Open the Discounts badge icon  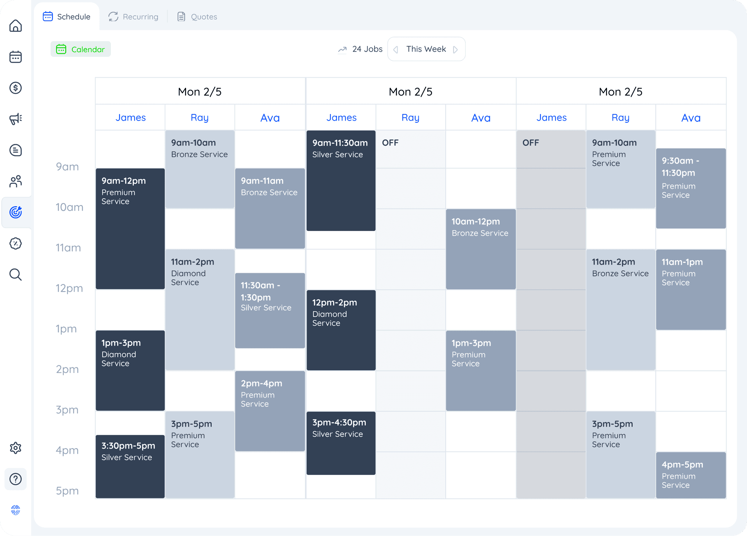click(x=16, y=243)
